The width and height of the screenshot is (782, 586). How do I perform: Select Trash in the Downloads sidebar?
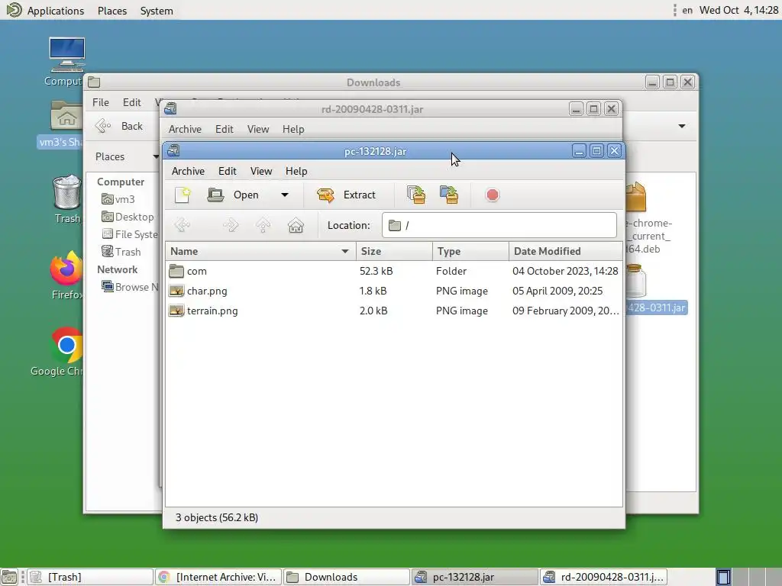[121, 252]
